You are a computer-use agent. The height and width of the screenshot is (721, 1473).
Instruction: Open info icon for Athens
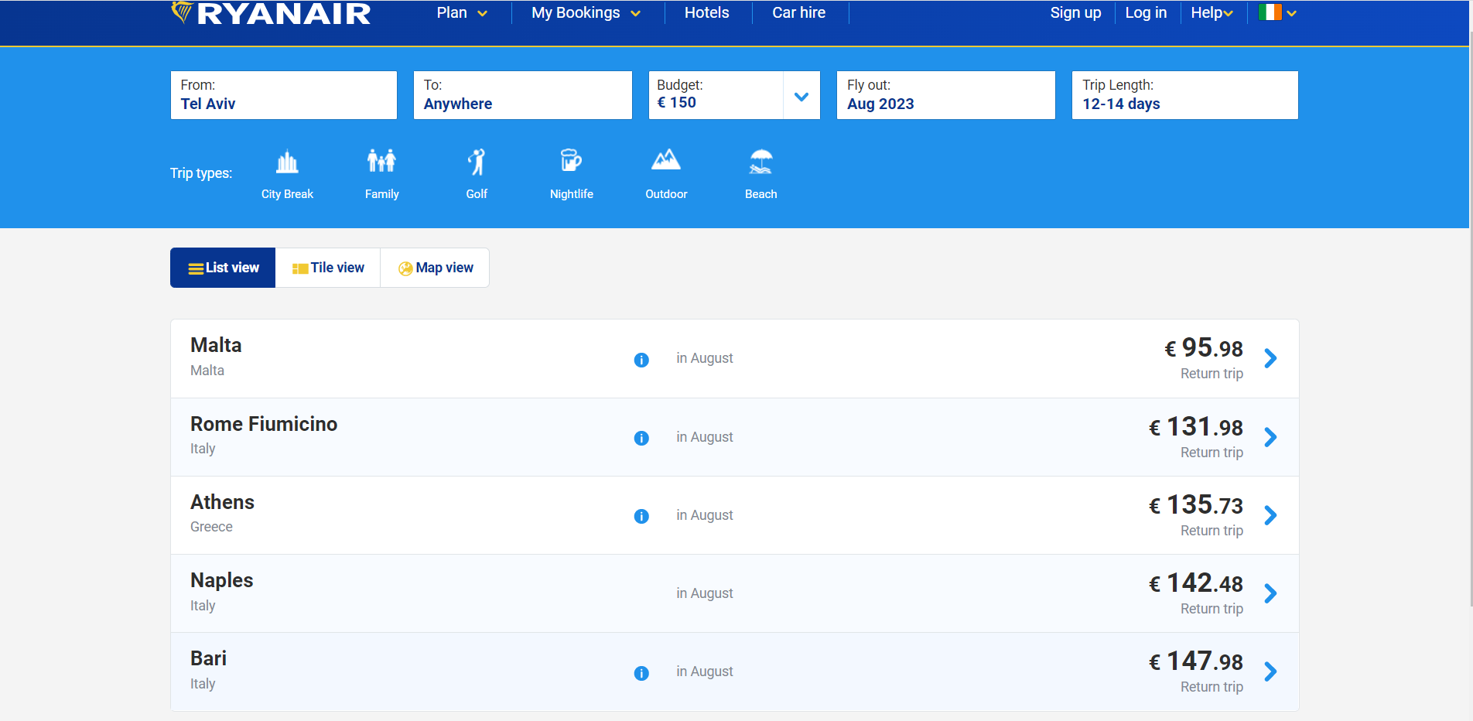pyautogui.click(x=641, y=516)
